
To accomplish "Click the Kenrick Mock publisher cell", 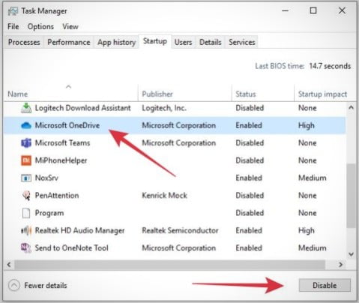I will (164, 196).
